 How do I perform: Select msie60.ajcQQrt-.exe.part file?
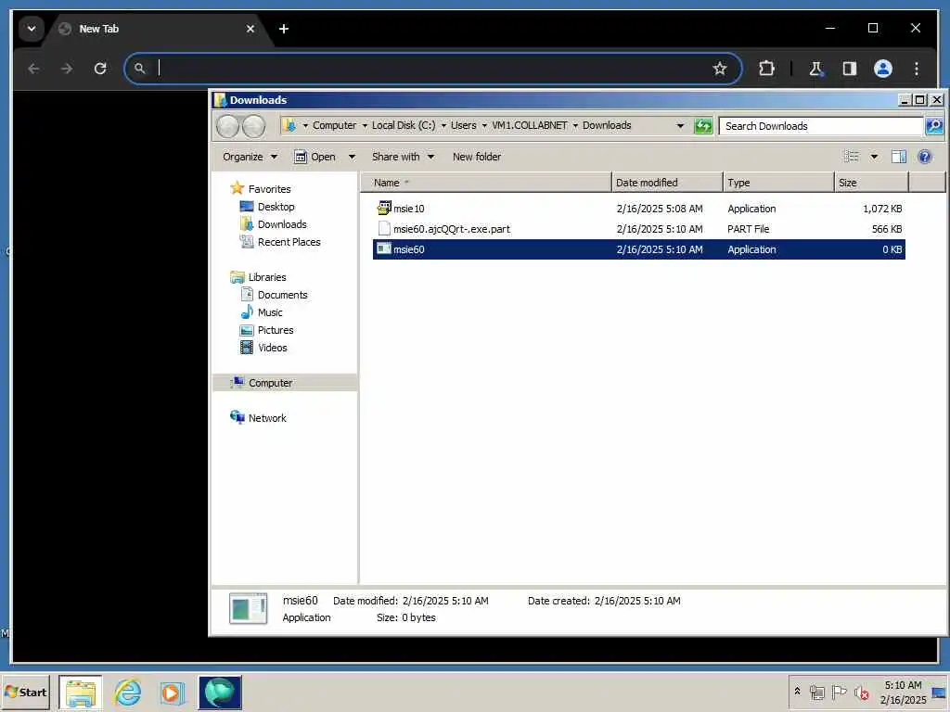[638, 229]
